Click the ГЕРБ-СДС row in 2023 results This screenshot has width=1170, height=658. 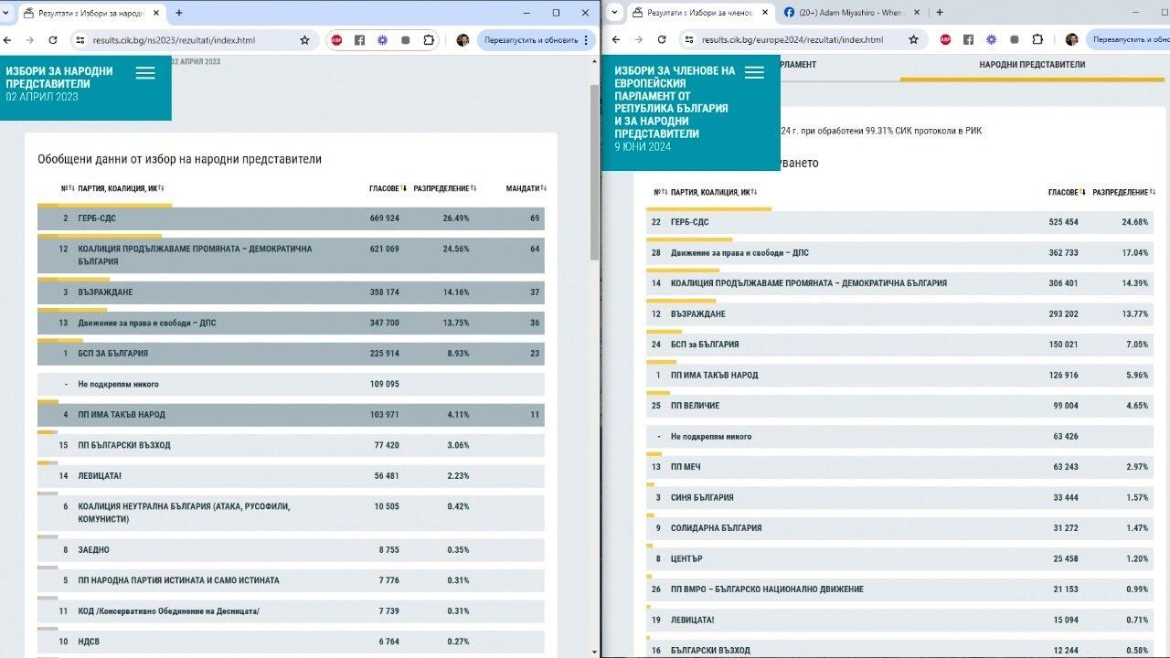[291, 218]
